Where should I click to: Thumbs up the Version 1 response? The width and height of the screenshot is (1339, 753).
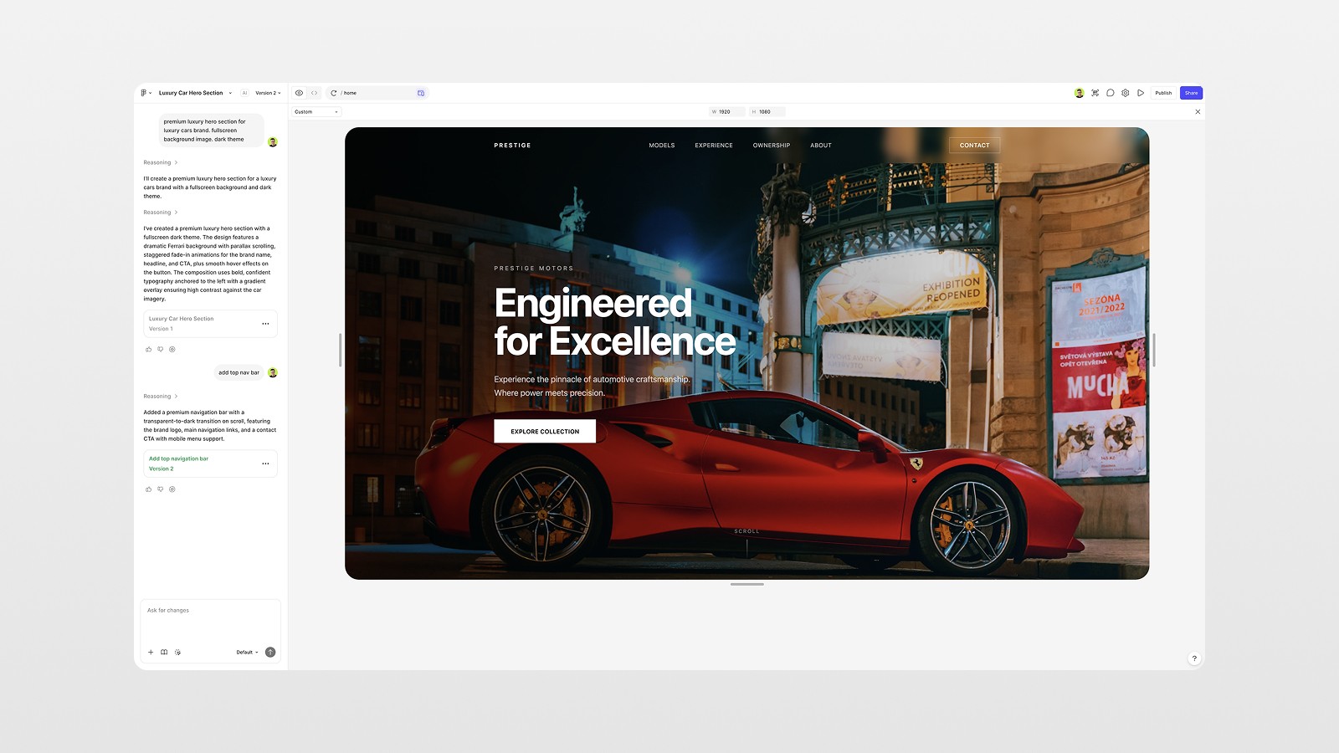[149, 349]
